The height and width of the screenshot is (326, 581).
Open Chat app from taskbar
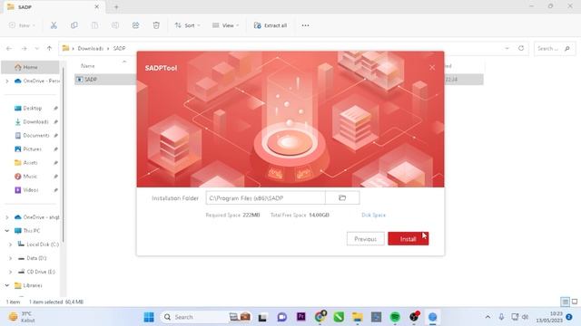(x=282, y=317)
